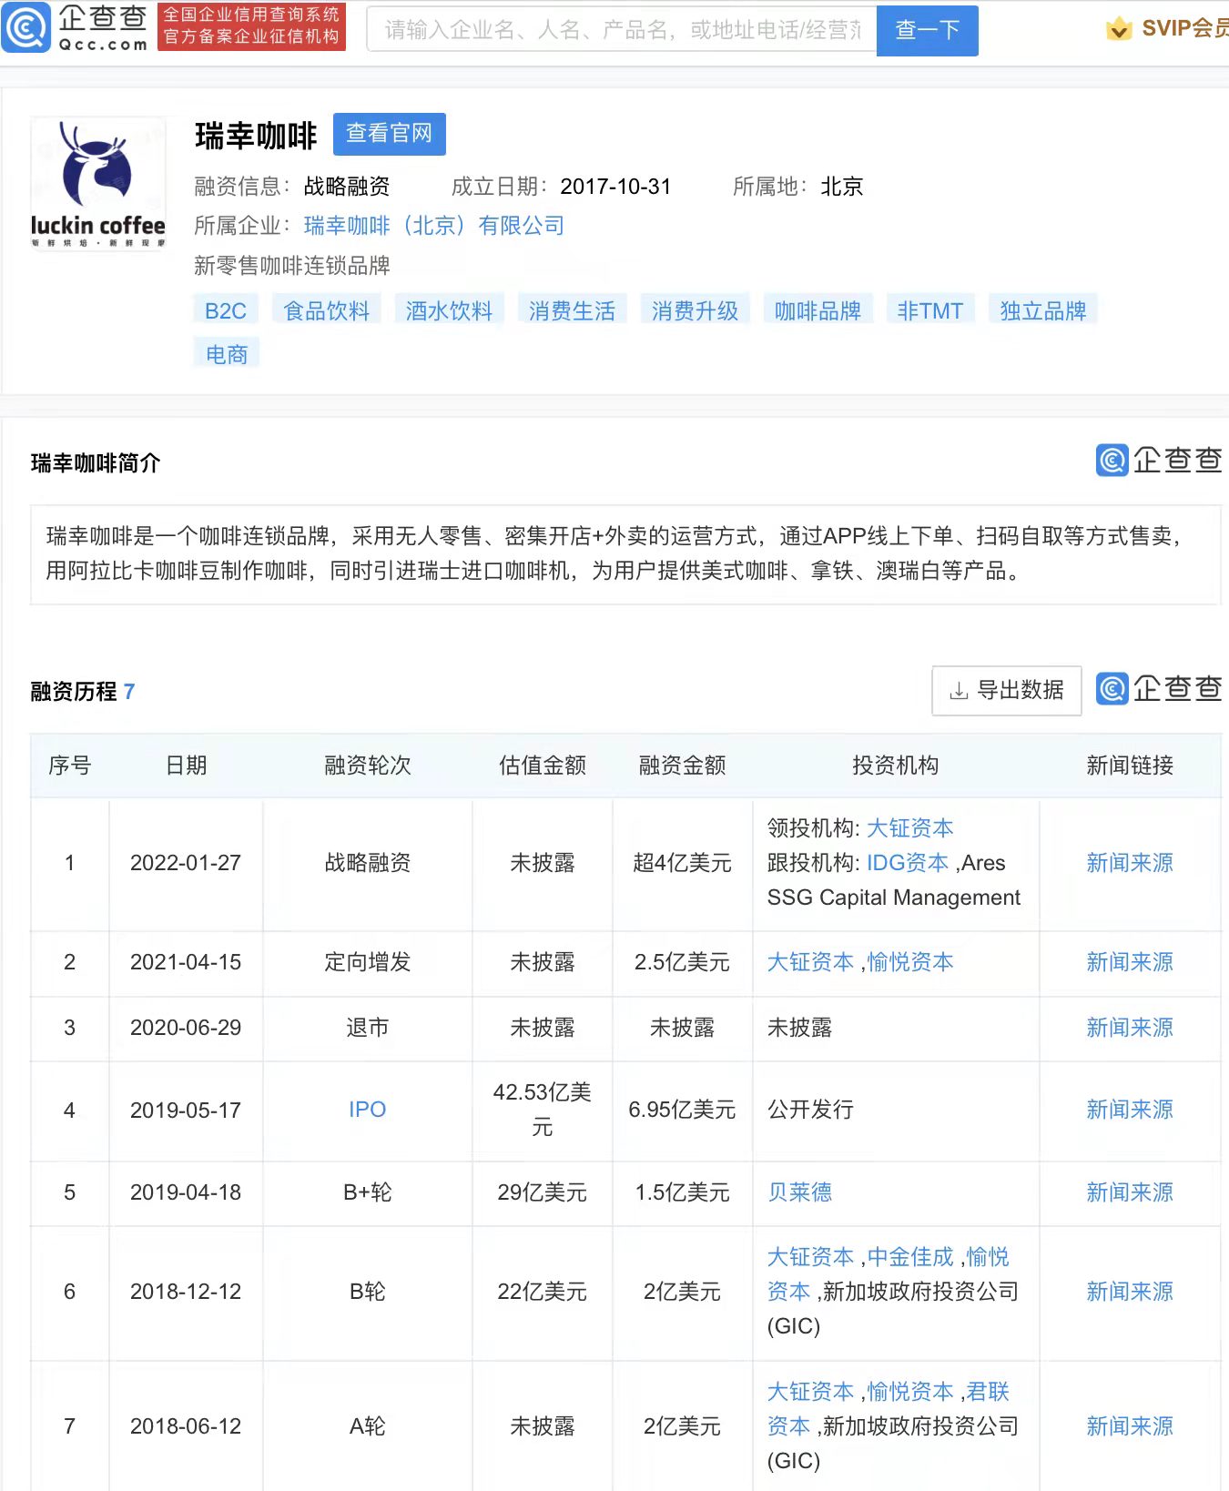1229x1491 pixels.
Task: Open IDG资本 investor link
Action: coord(908,863)
